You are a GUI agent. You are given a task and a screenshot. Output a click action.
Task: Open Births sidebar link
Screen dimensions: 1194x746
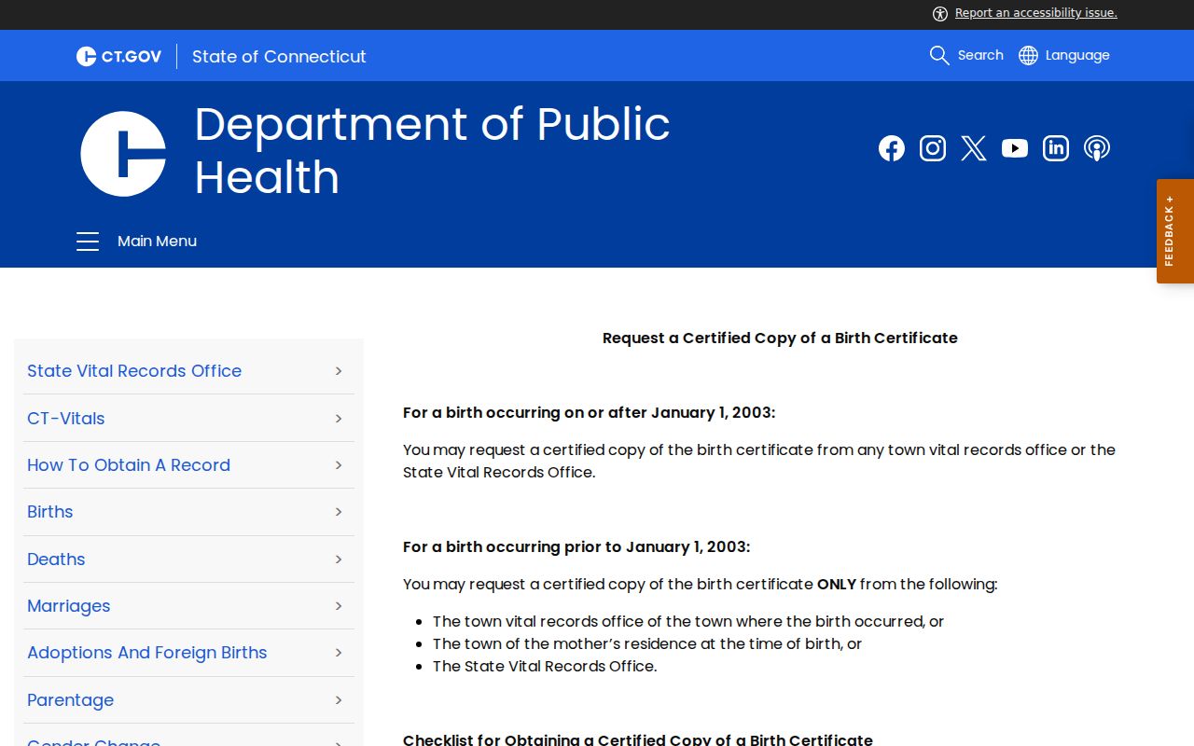click(50, 512)
